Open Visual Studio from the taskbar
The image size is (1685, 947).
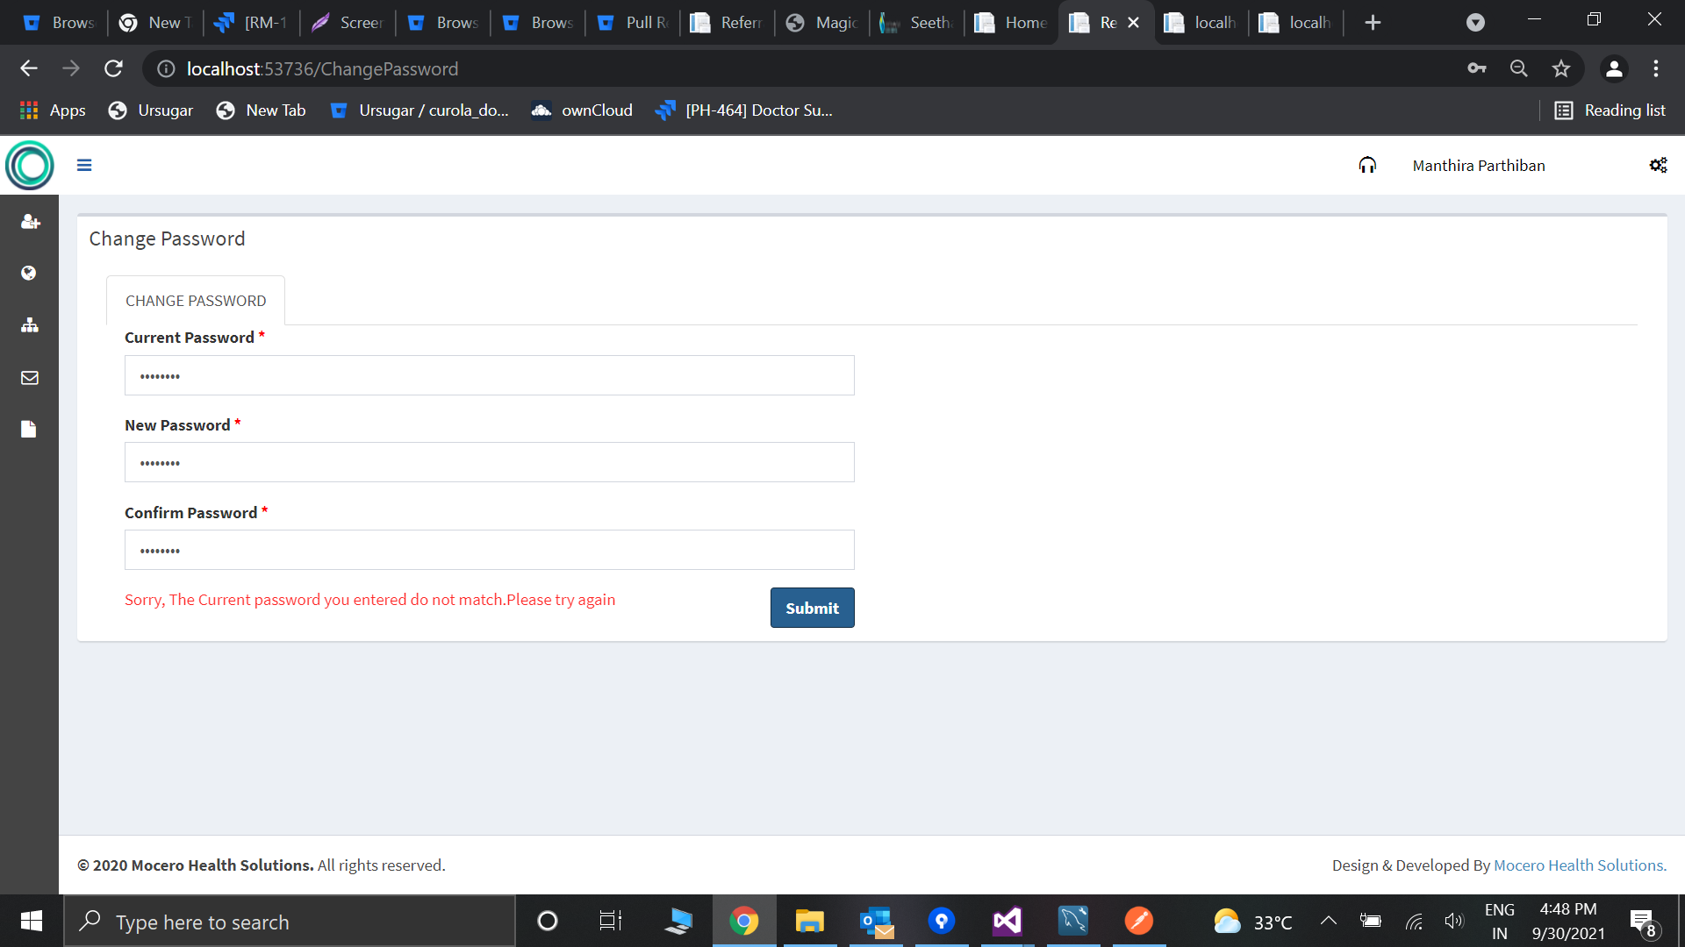coord(1007,921)
